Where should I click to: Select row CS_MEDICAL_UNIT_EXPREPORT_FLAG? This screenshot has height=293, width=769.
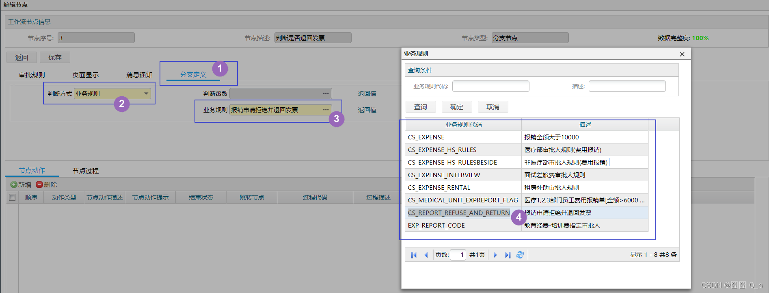pyautogui.click(x=527, y=200)
